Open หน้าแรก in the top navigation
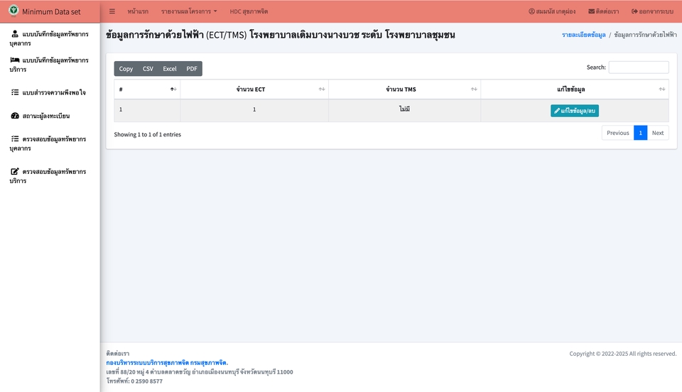Screen dimensions: 682x392 (x=138, y=11)
